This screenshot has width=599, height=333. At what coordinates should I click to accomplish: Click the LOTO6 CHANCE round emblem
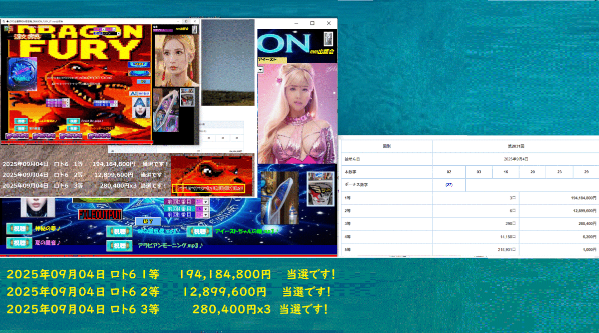click(x=22, y=74)
